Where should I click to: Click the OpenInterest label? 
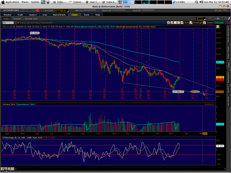23,104
